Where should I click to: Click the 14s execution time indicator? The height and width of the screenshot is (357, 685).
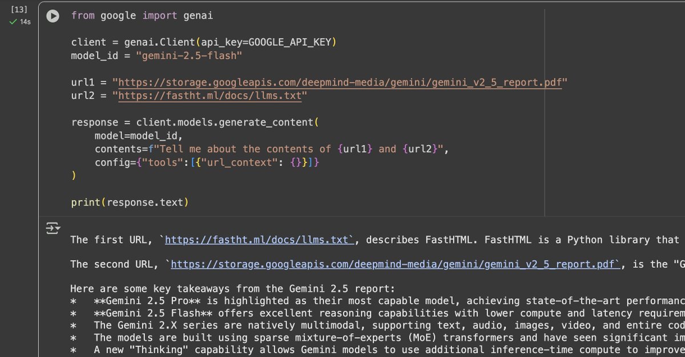click(x=25, y=22)
